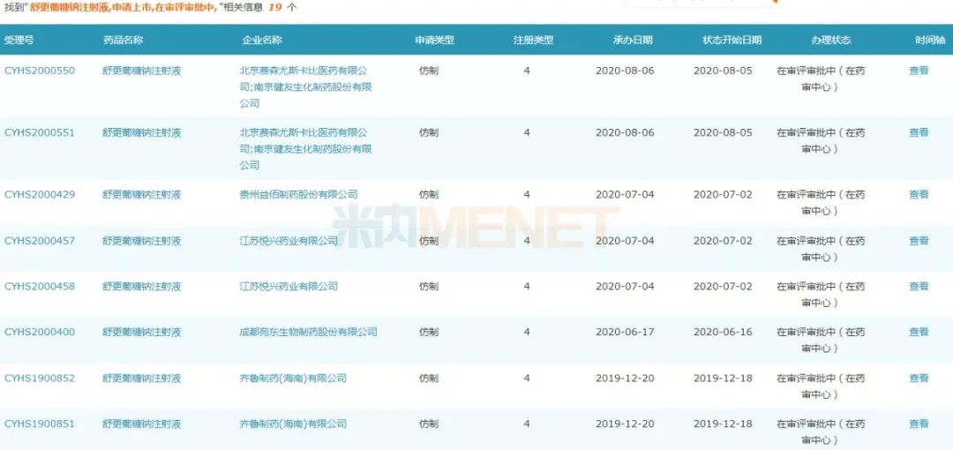953x450 pixels.
Task: Open company 贵州益佰制药股份有限公司
Action: [298, 195]
